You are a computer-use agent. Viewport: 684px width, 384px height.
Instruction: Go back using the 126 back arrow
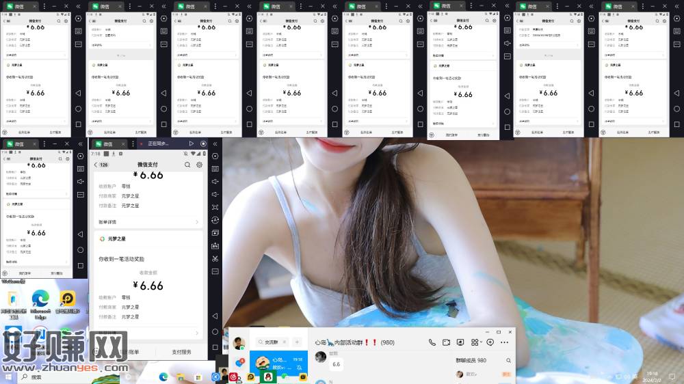[x=96, y=165]
